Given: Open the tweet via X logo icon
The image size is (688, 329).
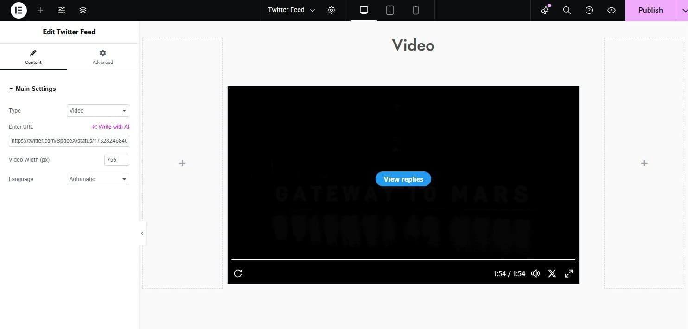Looking at the screenshot, I should [x=552, y=273].
